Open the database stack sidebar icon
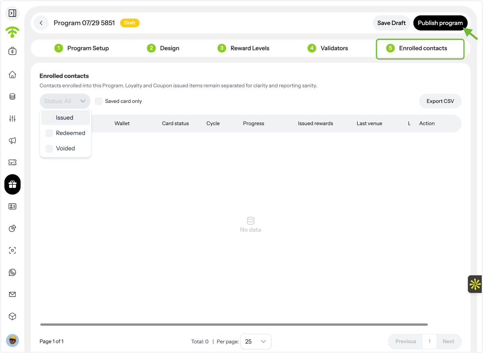Image resolution: width=483 pixels, height=353 pixels. tap(12, 97)
